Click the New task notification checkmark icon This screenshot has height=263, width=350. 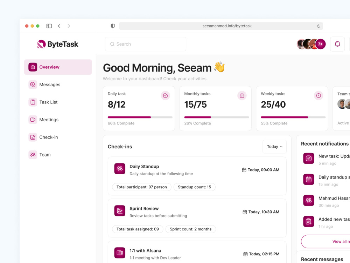point(309,159)
